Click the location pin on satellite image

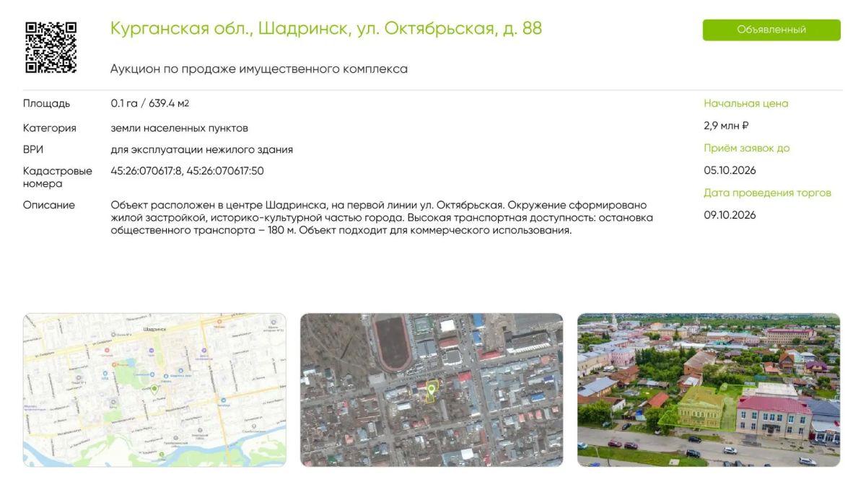click(432, 390)
